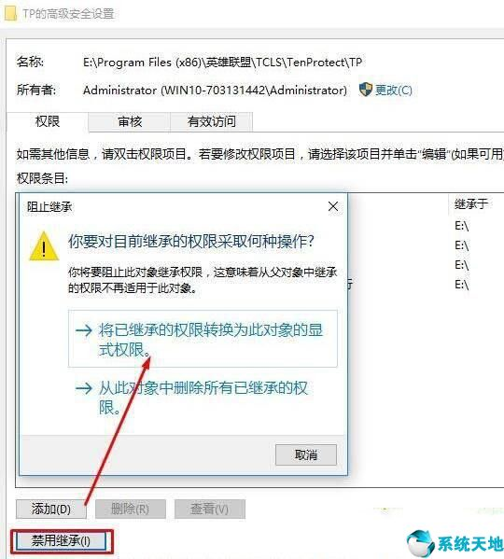The image size is (504, 559).
Task: Click the shield icon beside 更改(C)
Action: 365,90
